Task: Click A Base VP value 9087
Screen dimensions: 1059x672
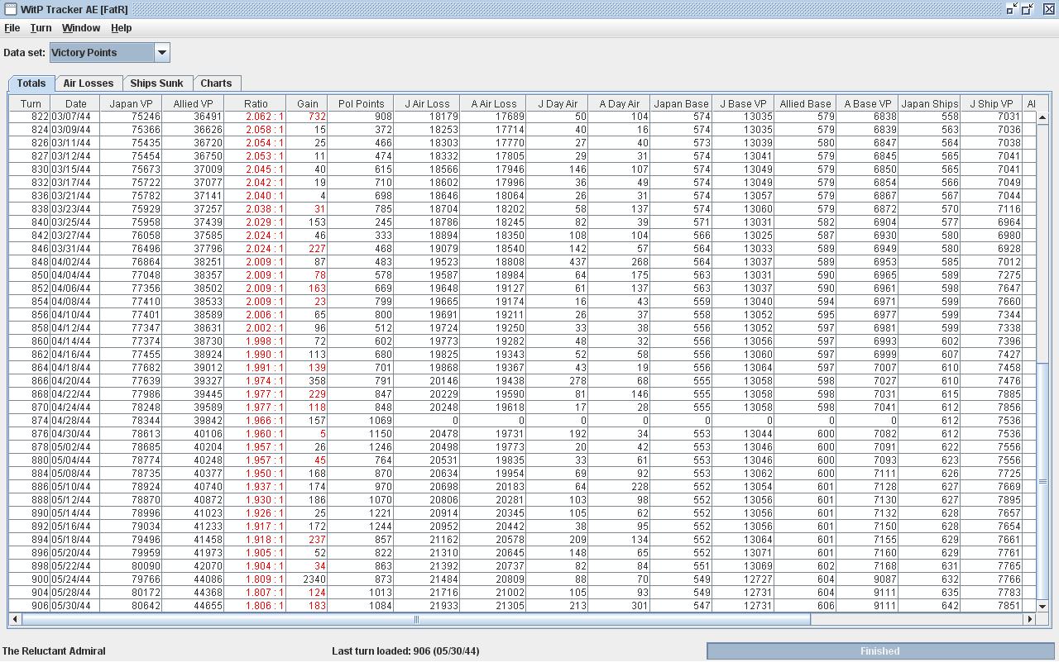Action: [867, 579]
